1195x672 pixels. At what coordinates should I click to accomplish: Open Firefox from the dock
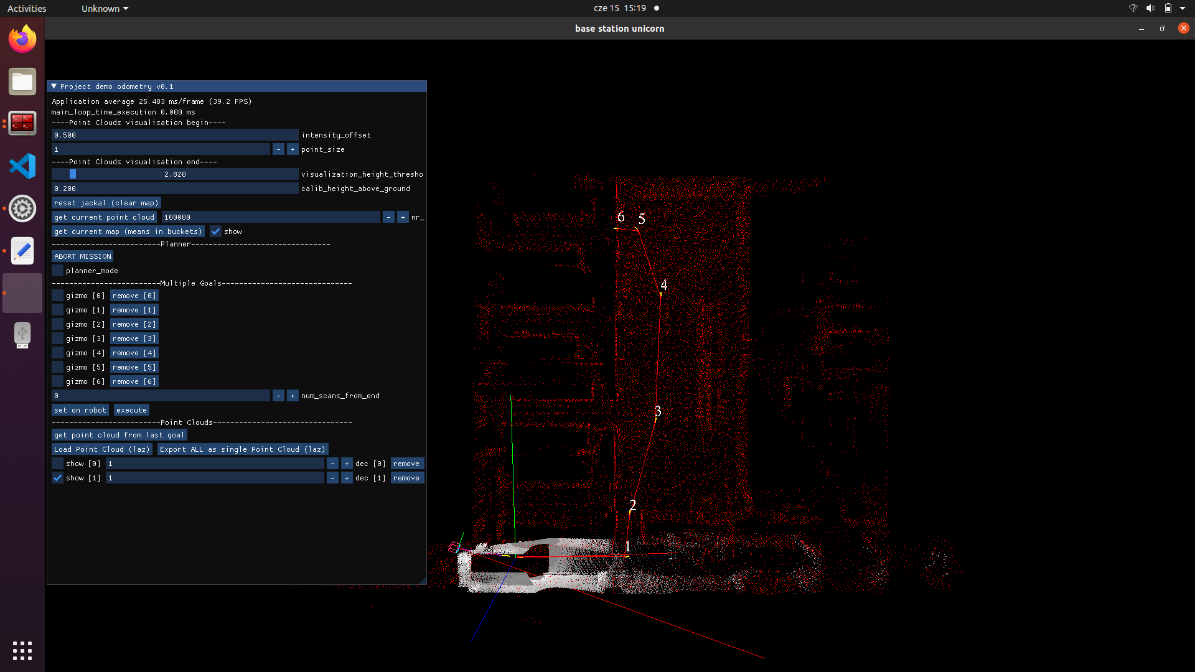(22, 39)
